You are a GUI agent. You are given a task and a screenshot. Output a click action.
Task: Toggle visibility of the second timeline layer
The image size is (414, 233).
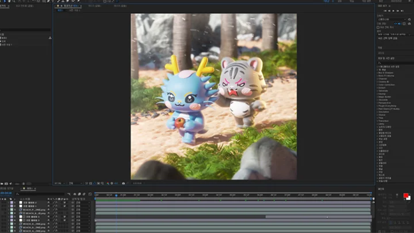click(3, 206)
